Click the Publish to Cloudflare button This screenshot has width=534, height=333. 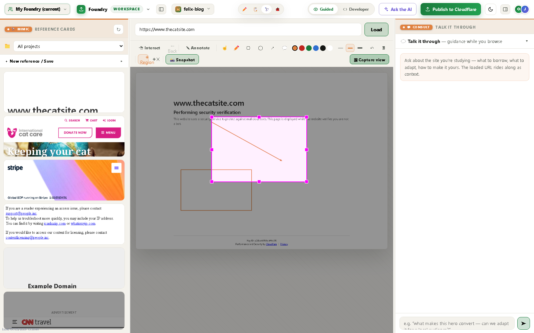coord(451,9)
